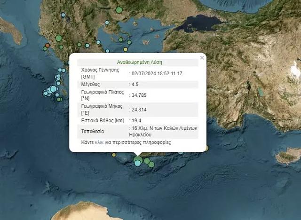Select the large green marker in northwestern Greece

click(59, 39)
